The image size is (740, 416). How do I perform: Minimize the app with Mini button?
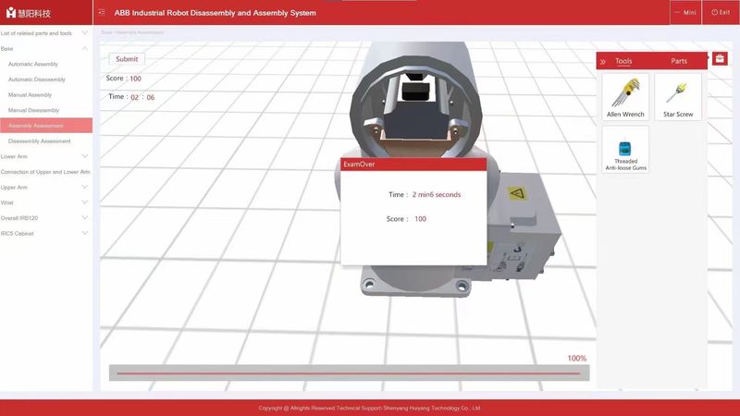tap(685, 12)
